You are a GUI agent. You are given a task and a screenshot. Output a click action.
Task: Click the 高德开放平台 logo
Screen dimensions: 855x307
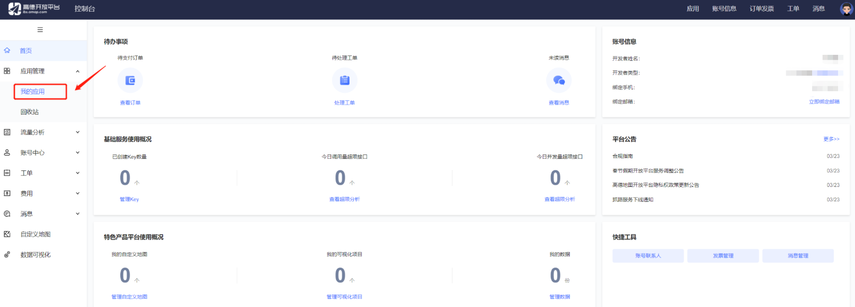point(34,8)
